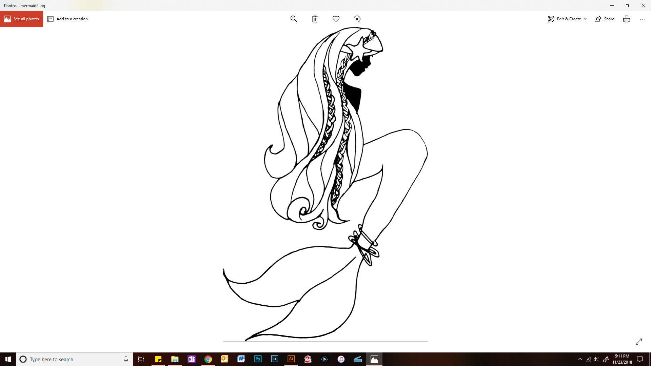Enter fullscreen with the expand arrow
Screen dimensions: 651x366
[639, 342]
